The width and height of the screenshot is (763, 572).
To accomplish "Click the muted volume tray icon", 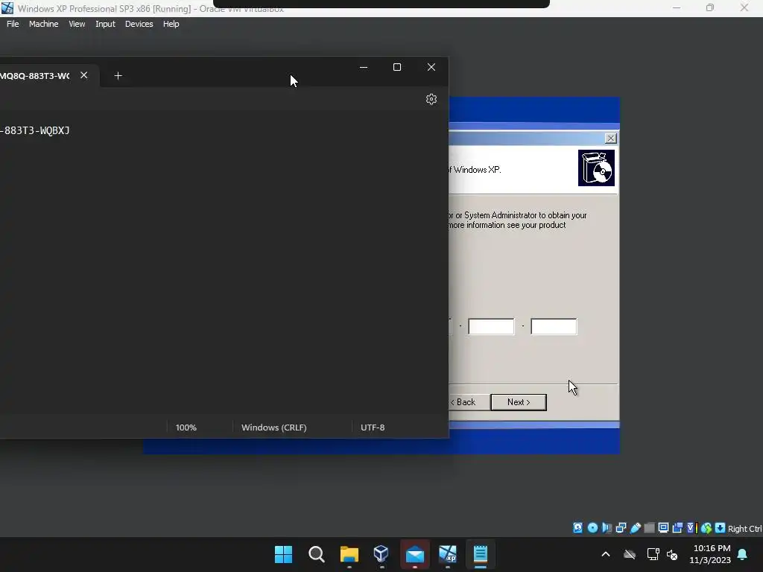I will (672, 554).
